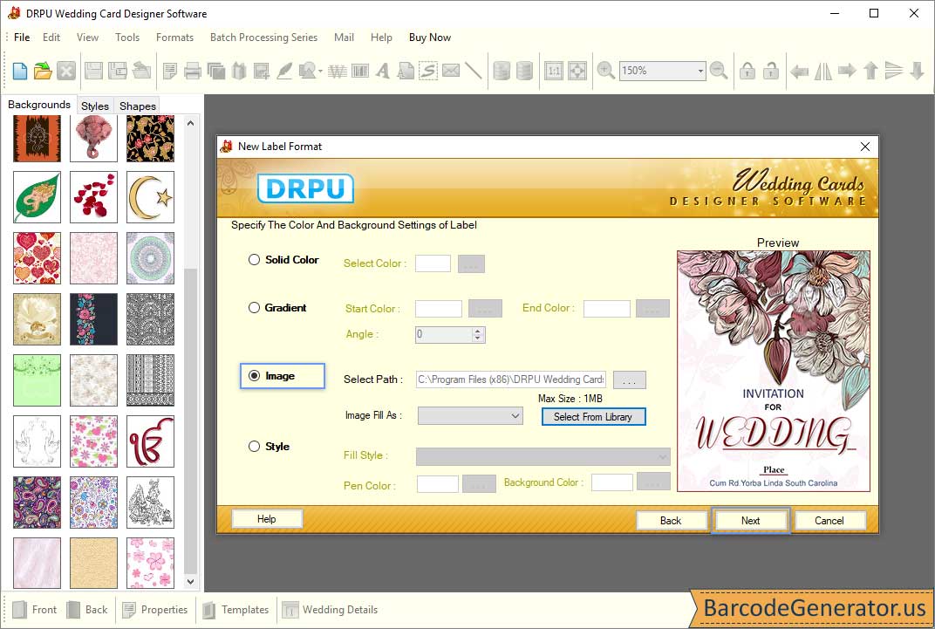Click the New file icon in toolbar
The image size is (935, 629).
(x=20, y=71)
